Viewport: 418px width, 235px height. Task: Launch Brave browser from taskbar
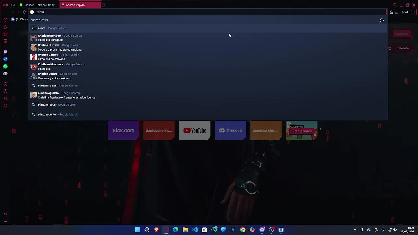pos(156,230)
